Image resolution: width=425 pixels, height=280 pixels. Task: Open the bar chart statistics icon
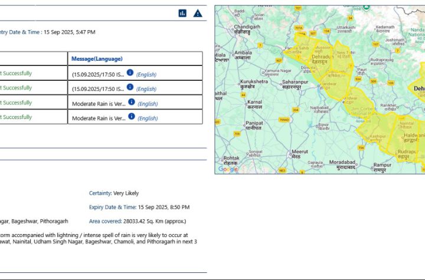(182, 13)
